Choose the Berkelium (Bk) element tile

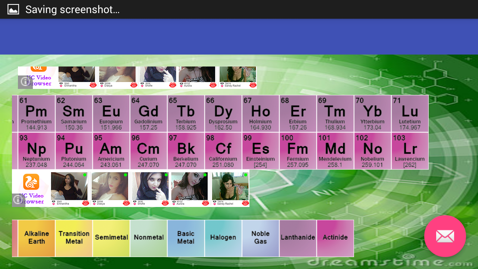coord(186,151)
